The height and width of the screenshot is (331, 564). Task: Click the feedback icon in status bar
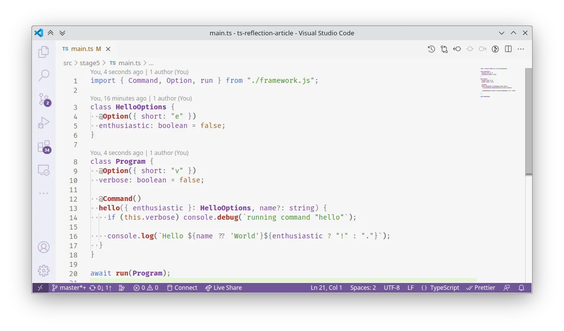click(507, 288)
